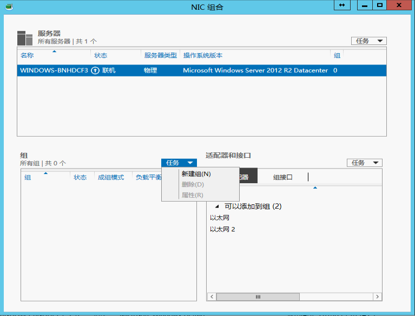Sort servers by 操作系统版本 column
Screen dimensions: 415x316
point(203,55)
